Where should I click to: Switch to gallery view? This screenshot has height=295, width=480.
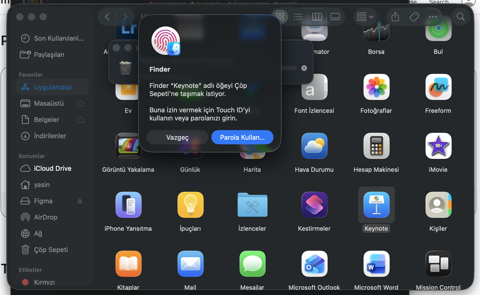point(335,17)
